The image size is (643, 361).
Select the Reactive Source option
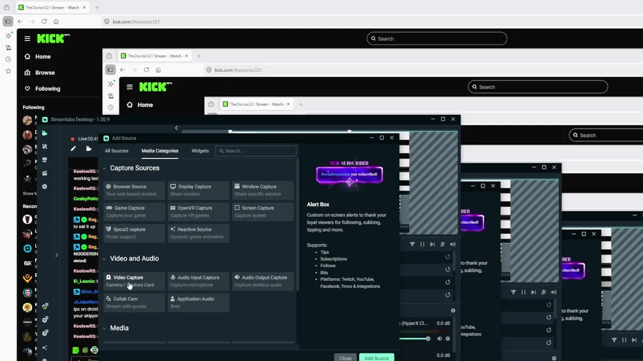click(198, 233)
